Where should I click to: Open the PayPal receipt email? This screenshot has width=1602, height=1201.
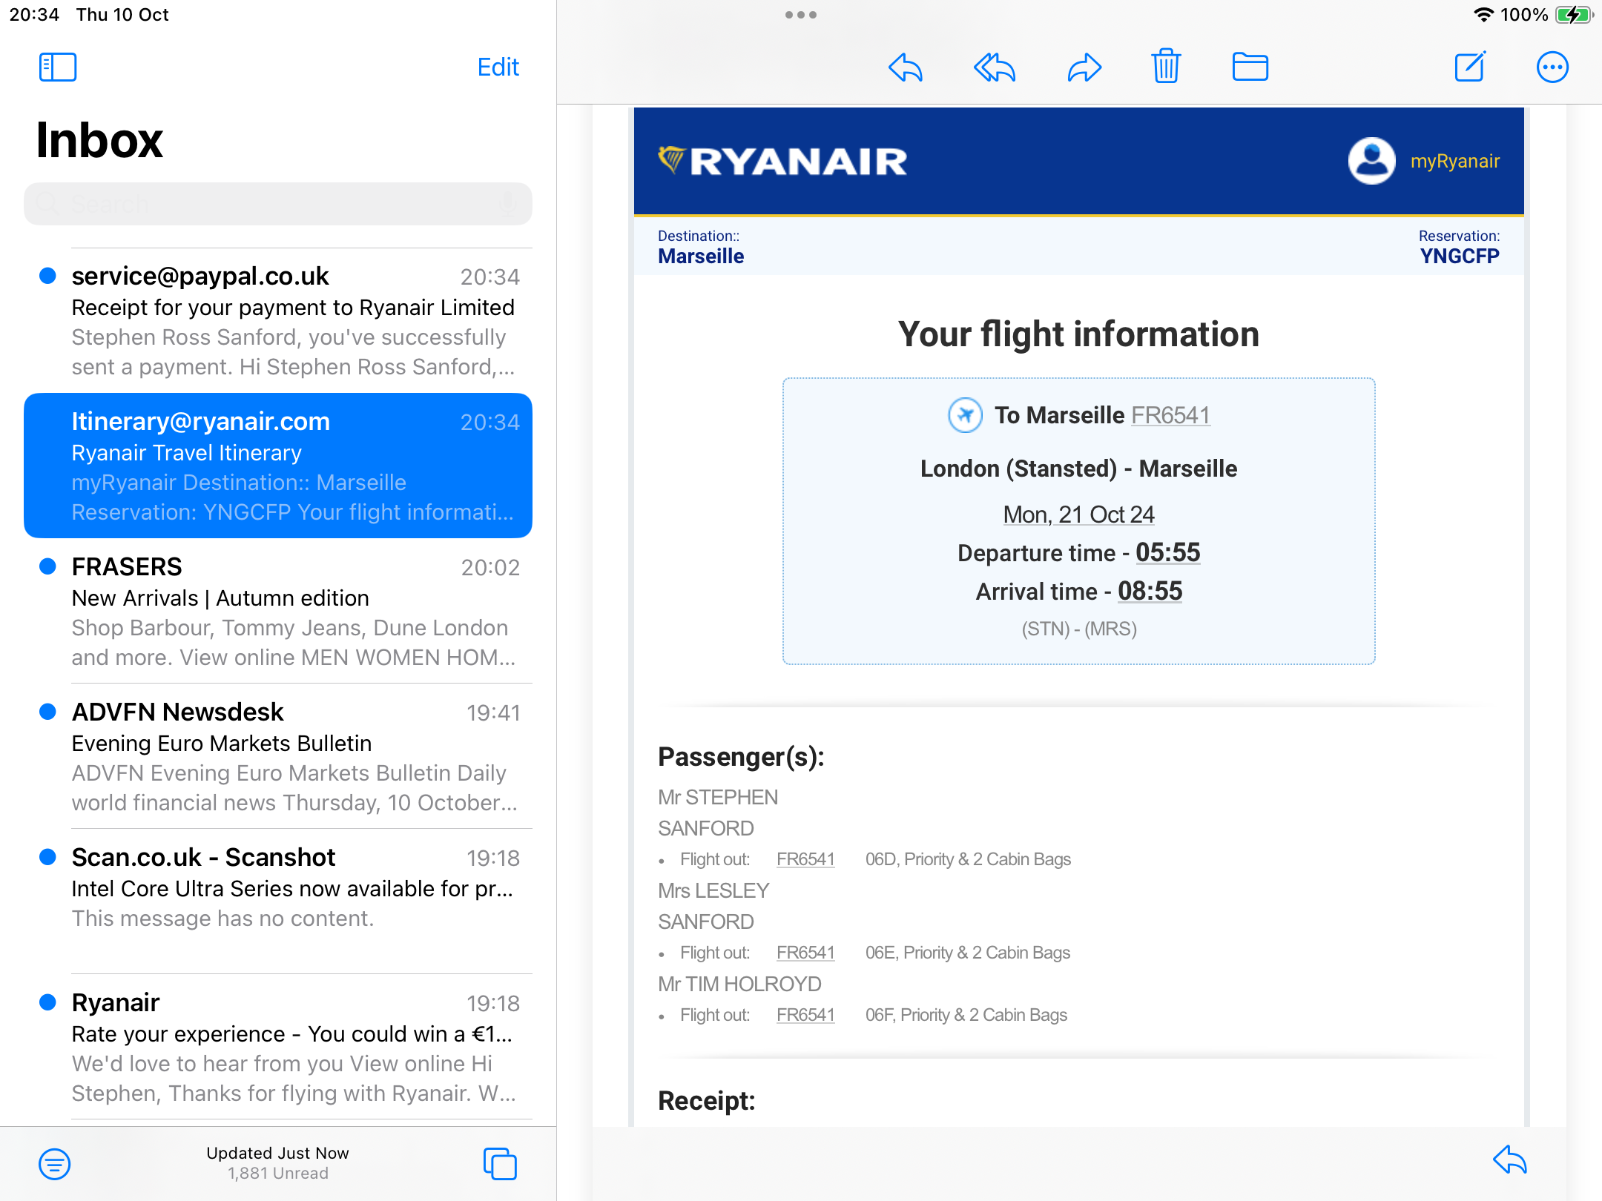point(278,320)
